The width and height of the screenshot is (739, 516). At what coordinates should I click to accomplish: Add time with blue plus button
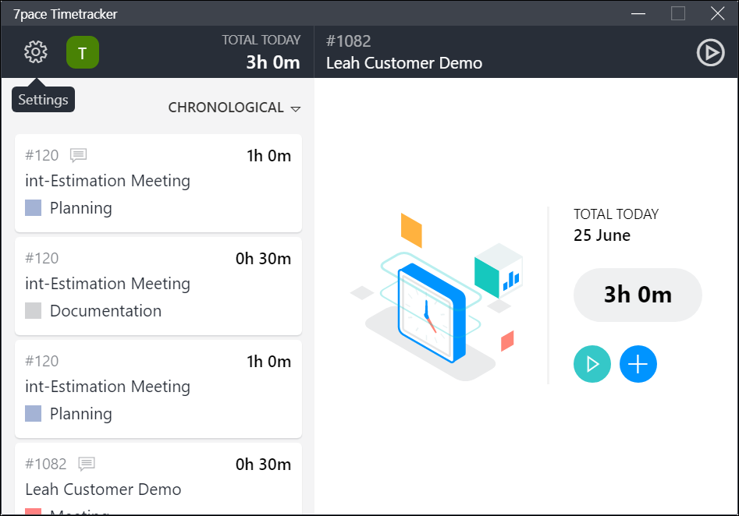click(638, 364)
